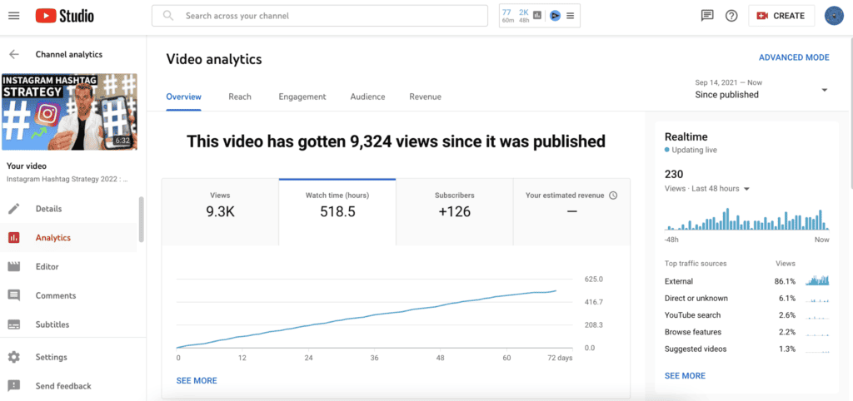This screenshot has width=853, height=401.
Task: Go back with the Channel analytics arrow
Action: pos(14,54)
